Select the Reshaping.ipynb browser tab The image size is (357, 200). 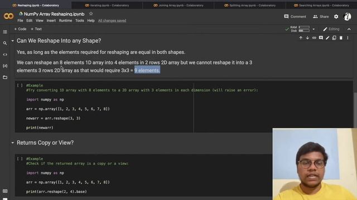(36, 5)
